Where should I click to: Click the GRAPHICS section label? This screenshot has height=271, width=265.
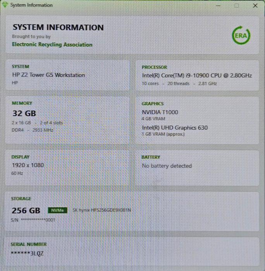pos(153,104)
